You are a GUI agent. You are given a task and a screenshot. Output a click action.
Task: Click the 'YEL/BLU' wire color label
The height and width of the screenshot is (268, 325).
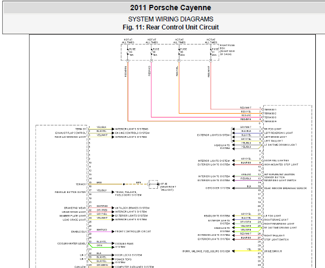coord(102,190)
